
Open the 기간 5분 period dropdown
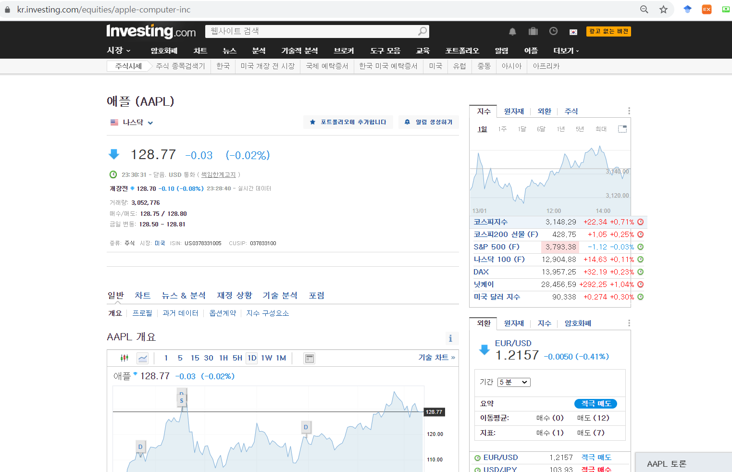pyautogui.click(x=514, y=382)
